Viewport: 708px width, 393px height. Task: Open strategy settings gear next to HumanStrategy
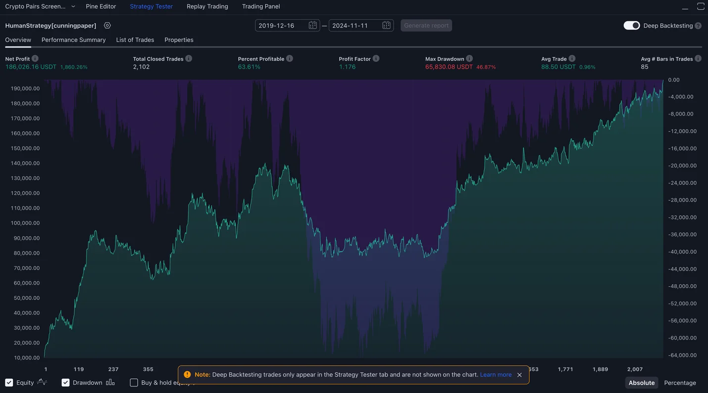click(107, 26)
